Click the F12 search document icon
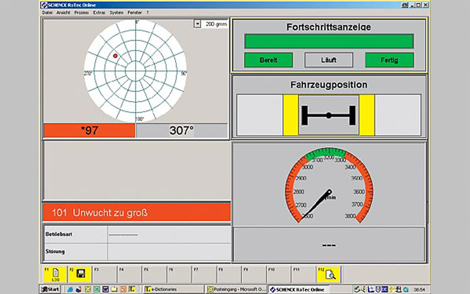Image resolution: width=470 pixels, height=294 pixels. [x=330, y=273]
